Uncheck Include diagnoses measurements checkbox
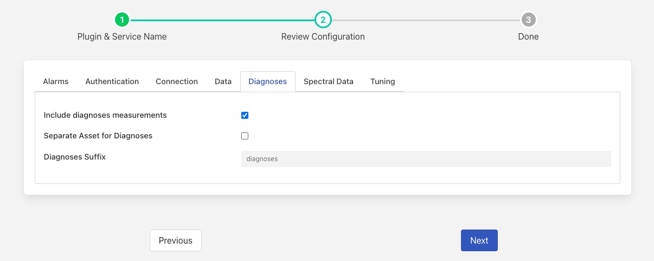Screen dimensions: 654x261 tap(245, 115)
